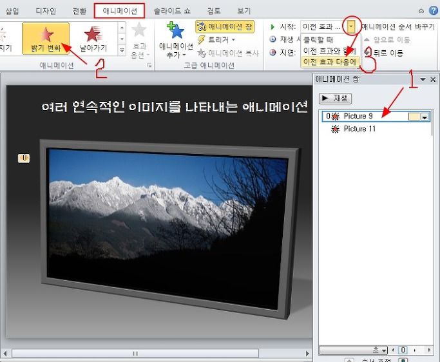Open the 트리거 dropdown
Image resolution: width=440 pixels, height=362 pixels.
point(216,40)
